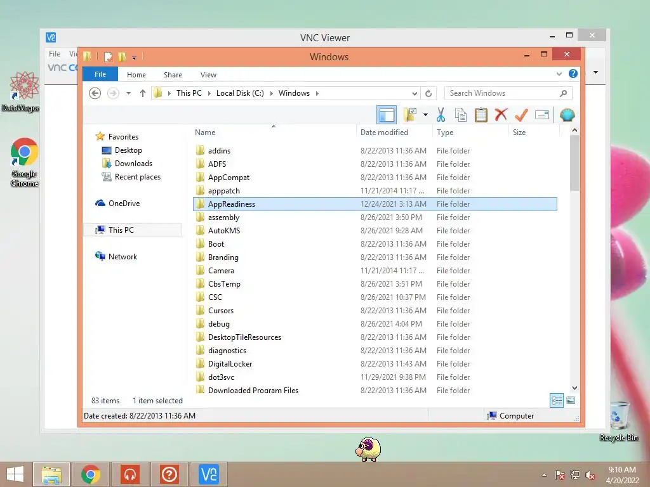
Task: Select Favorites in navigation pane
Action: pyautogui.click(x=123, y=137)
